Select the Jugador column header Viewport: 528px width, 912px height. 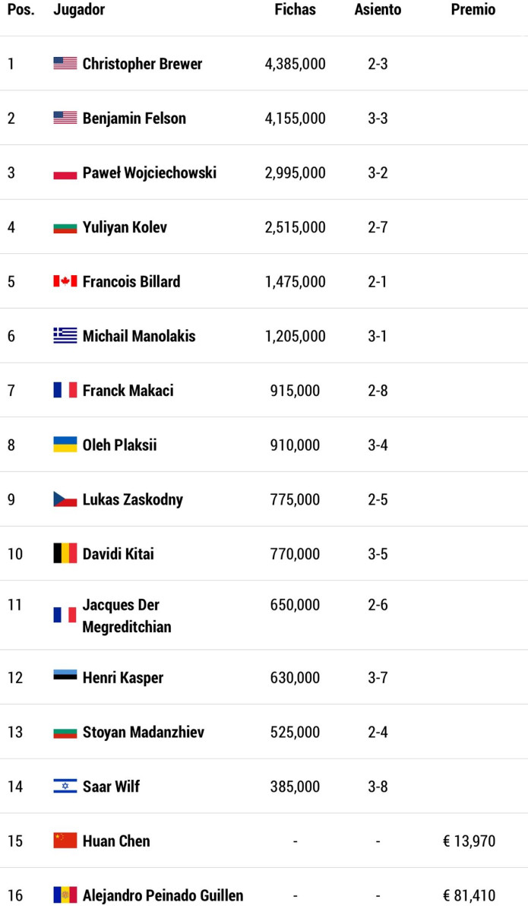coord(79,10)
